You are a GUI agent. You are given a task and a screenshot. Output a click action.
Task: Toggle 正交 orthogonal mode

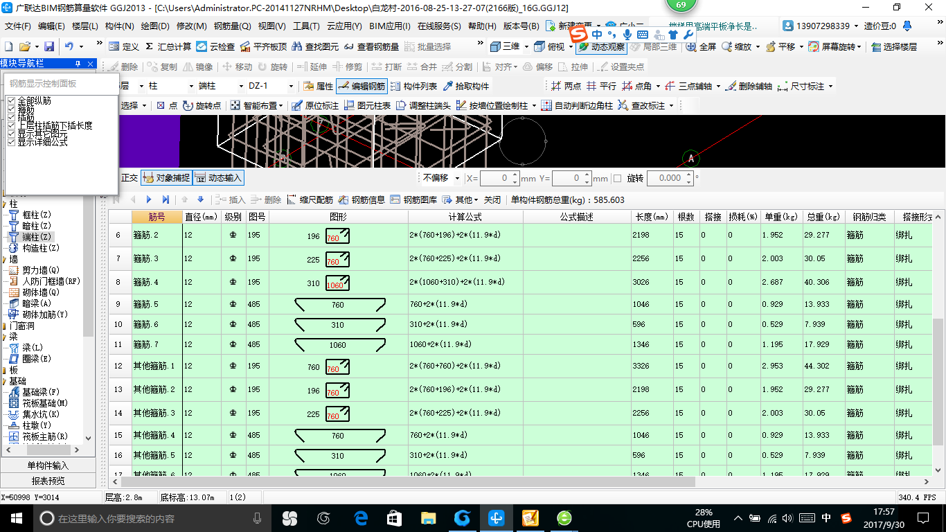point(130,177)
